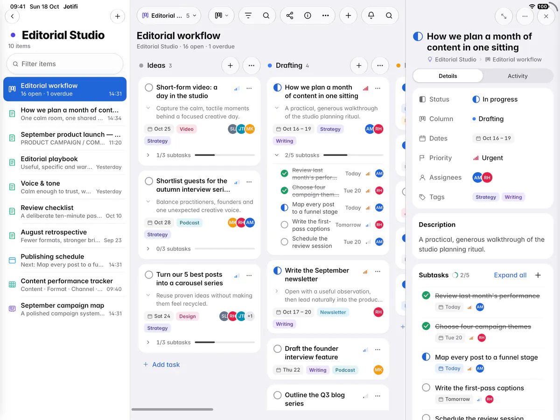Screen dimensions: 560x420
Task: Click the share icon in the toolbar
Action: pyautogui.click(x=290, y=15)
